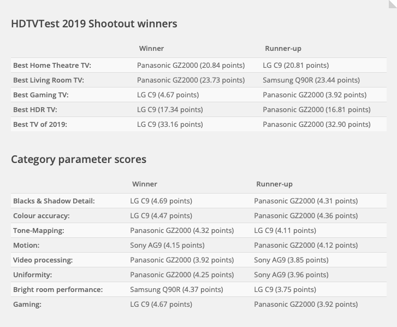Click Sony AG9 (4.15 points) motion winner
This screenshot has width=397, height=327.
point(167,246)
